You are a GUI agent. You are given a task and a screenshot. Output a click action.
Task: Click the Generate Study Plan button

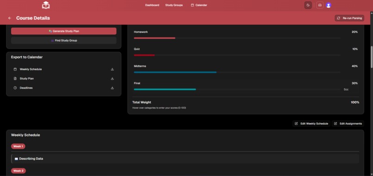[64, 31]
